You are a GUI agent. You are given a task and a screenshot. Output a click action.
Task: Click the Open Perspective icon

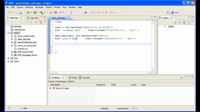pos(168,12)
